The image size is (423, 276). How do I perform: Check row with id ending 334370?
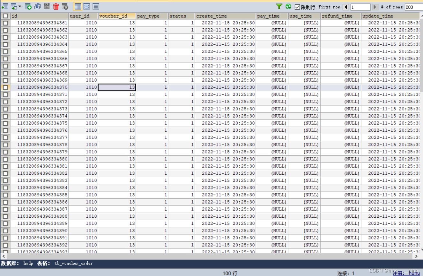tap(5, 87)
